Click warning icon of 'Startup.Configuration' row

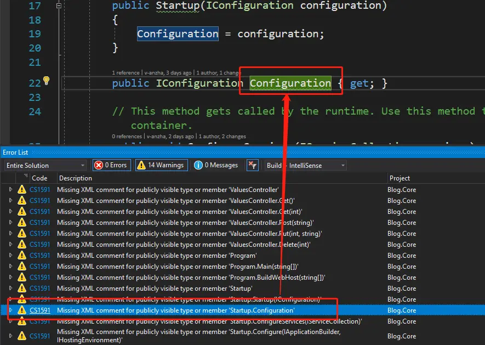coord(22,310)
